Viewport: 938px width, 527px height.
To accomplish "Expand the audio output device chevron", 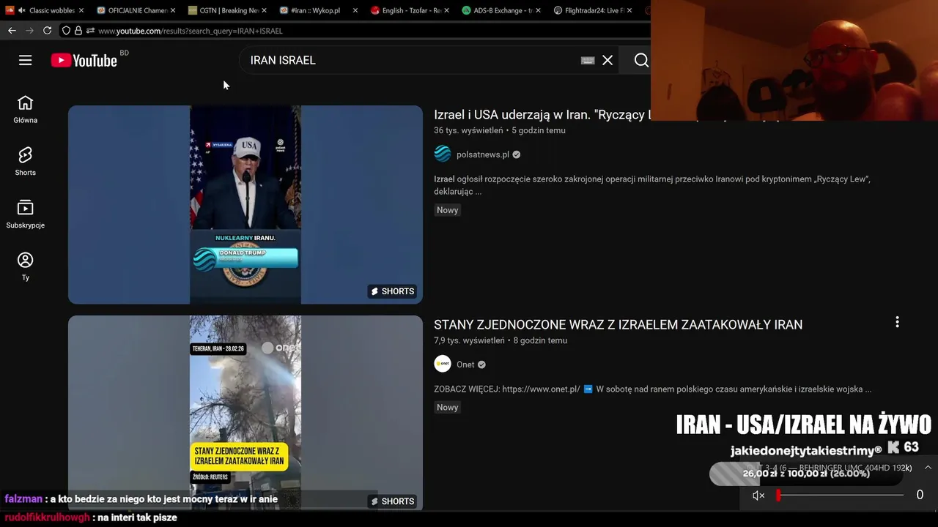I will (x=928, y=468).
